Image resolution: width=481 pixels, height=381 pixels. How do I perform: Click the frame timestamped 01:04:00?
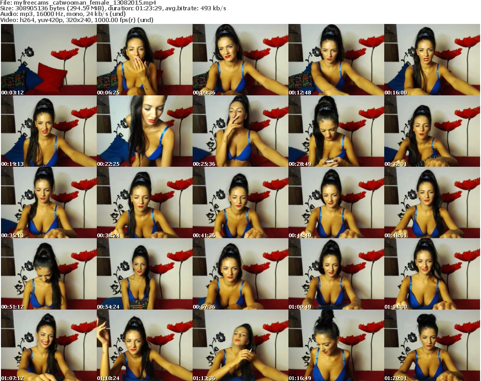point(432,274)
